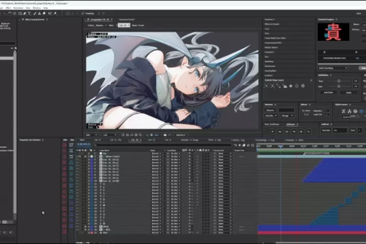This screenshot has width=366, height=244.
Task: Click the hide shy layers timeline icon
Action: pyautogui.click(x=240, y=145)
